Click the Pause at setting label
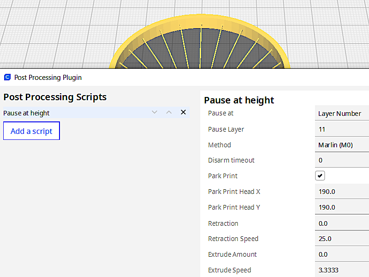The height and width of the screenshot is (277, 369). click(220, 113)
